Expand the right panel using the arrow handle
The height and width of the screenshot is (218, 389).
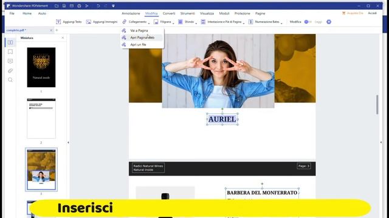pyautogui.click(x=381, y=142)
